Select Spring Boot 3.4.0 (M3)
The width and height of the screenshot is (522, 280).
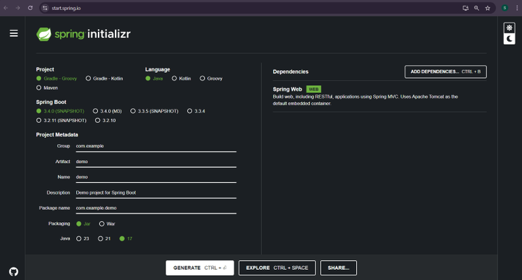tap(107, 111)
